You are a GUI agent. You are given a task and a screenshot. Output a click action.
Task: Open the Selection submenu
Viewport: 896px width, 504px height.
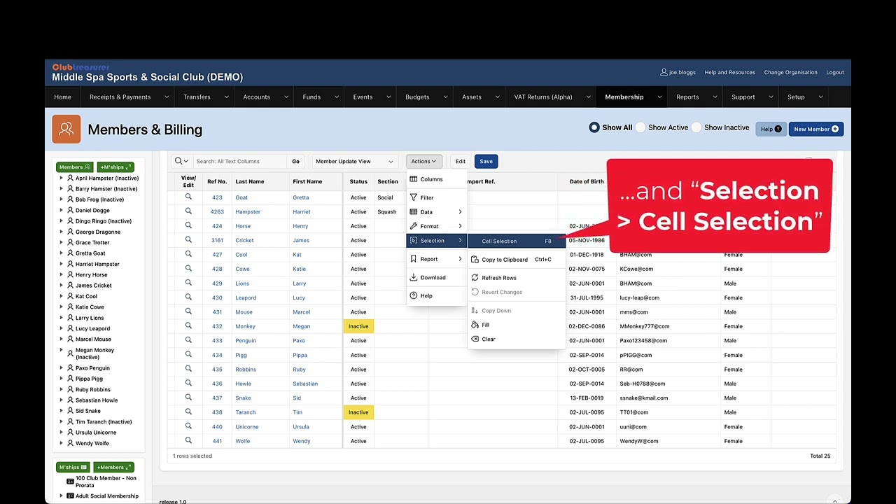pyautogui.click(x=437, y=241)
